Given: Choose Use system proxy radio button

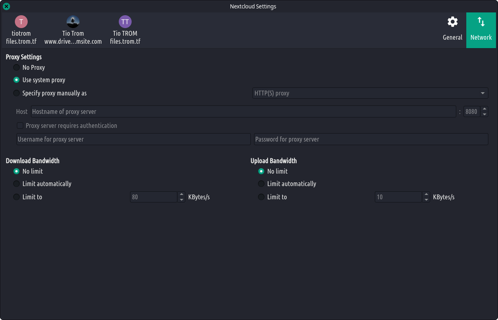Looking at the screenshot, I should point(16,80).
